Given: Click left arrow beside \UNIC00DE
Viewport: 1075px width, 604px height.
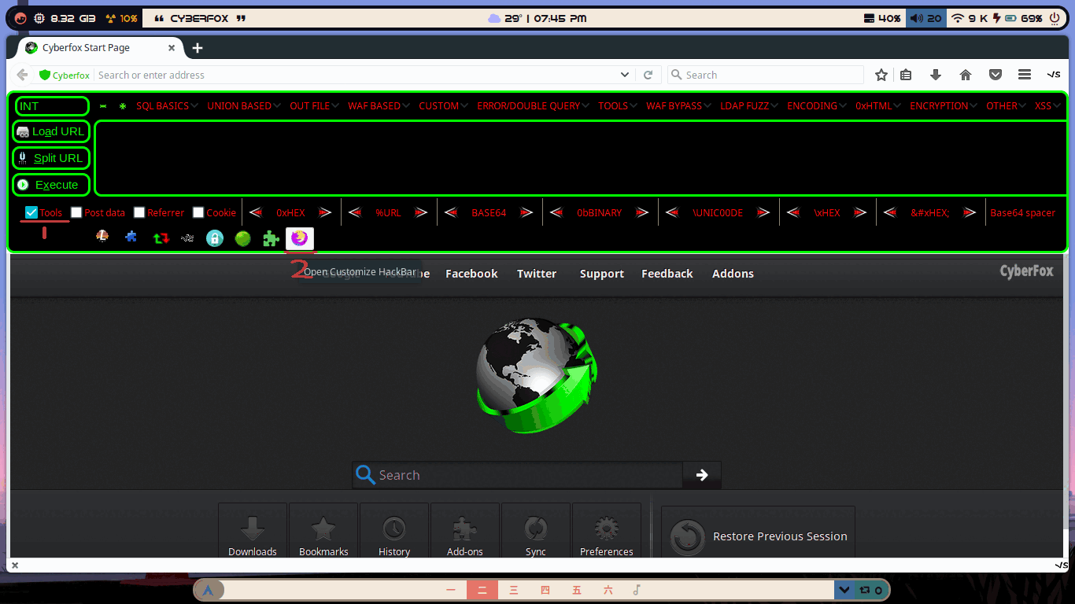Looking at the screenshot, I should pos(672,212).
